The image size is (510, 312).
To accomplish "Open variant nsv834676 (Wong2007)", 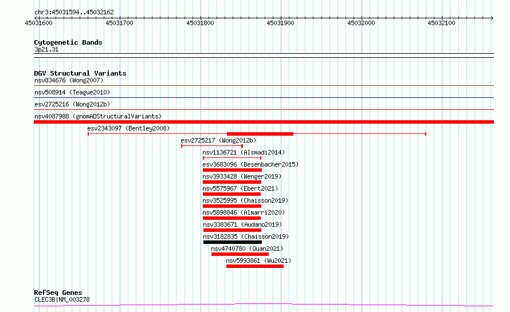I will tap(68, 80).
